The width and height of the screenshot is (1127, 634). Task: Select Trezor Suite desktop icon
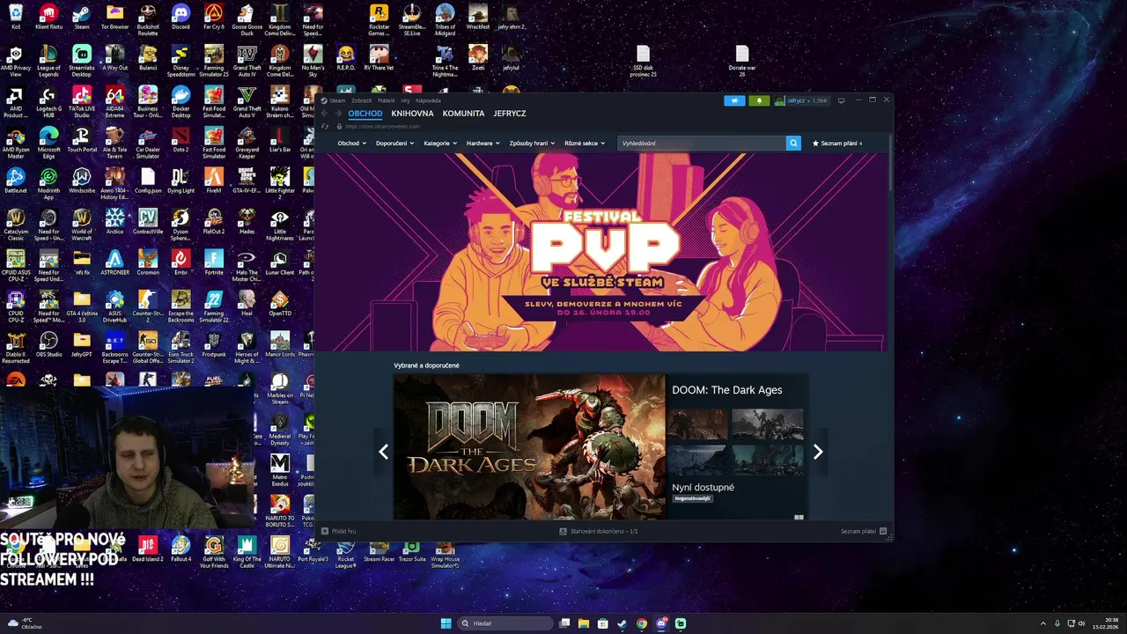[412, 549]
